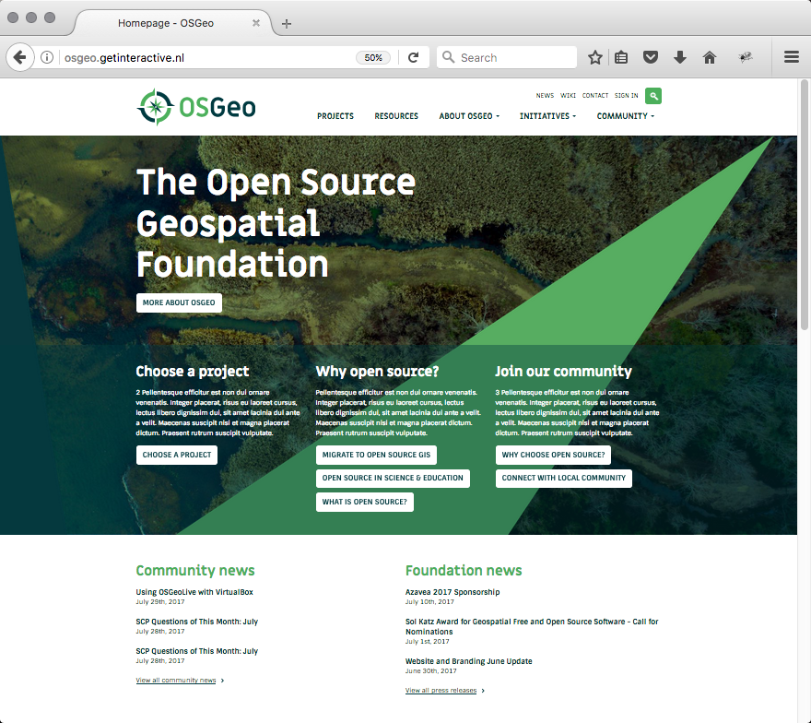This screenshot has height=723, width=811.
Task: Close the Homepage - OSGeo tab
Action: [x=256, y=23]
